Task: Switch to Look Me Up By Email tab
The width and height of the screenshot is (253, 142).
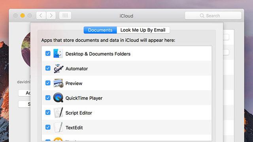Action: point(143,30)
